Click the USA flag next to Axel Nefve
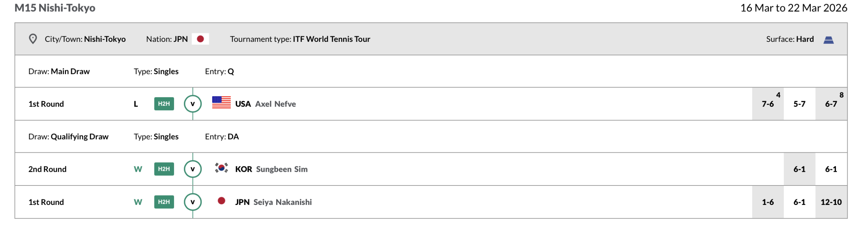 (221, 102)
